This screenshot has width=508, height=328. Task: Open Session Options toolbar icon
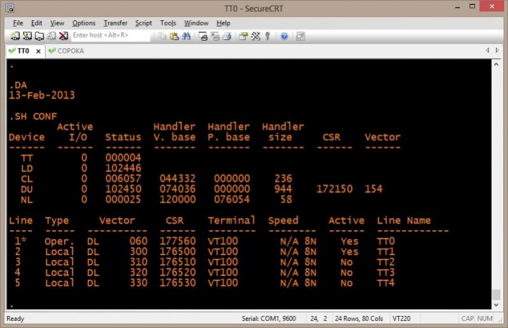[244, 36]
